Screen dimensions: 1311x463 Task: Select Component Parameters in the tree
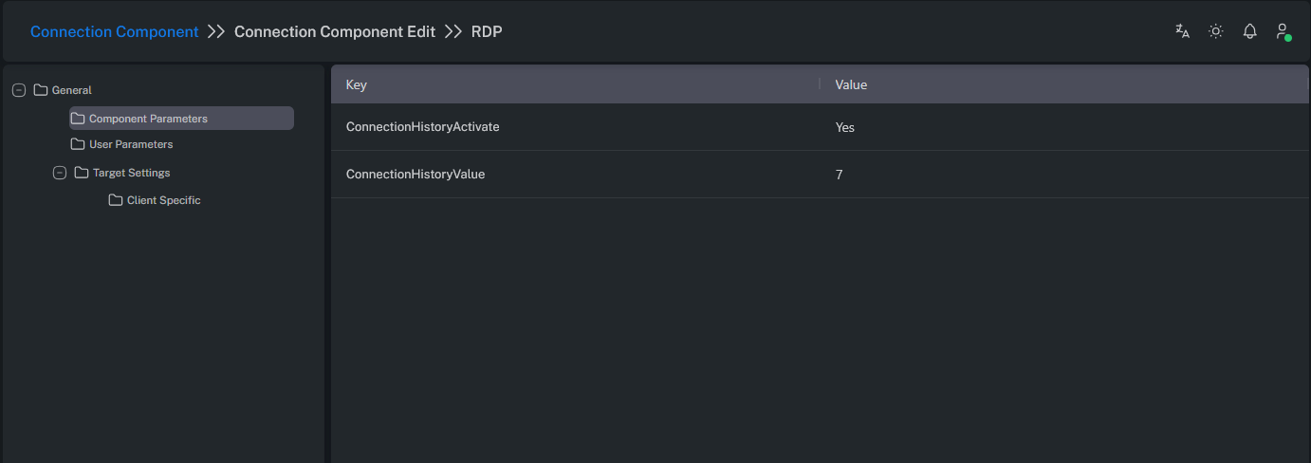[148, 119]
